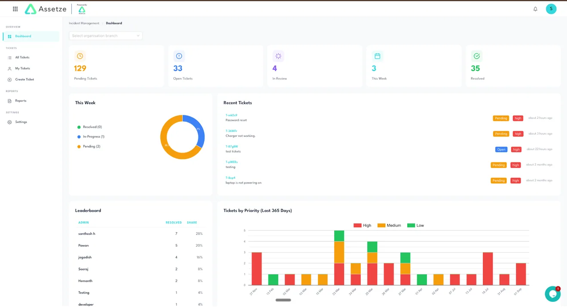Click the 33 Open Tickets count
The height and width of the screenshot is (307, 567).
pos(178,69)
